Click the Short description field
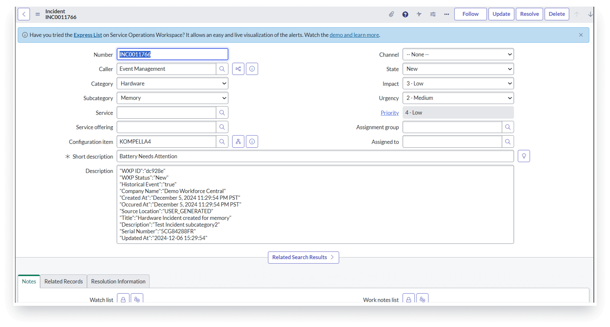The height and width of the screenshot is (327, 610). click(x=315, y=156)
